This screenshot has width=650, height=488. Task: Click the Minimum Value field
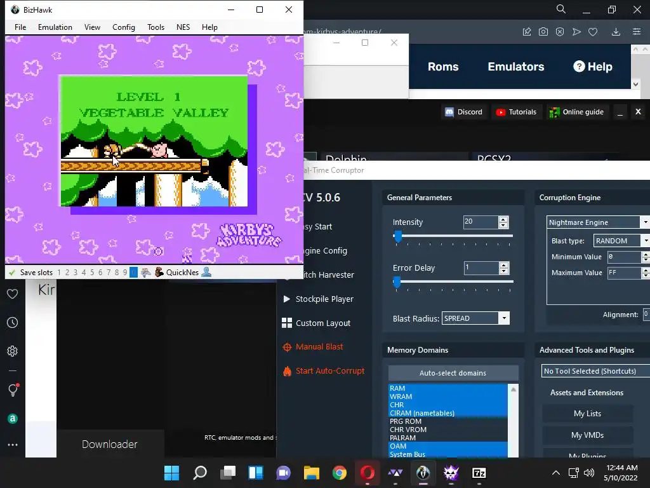pos(624,257)
